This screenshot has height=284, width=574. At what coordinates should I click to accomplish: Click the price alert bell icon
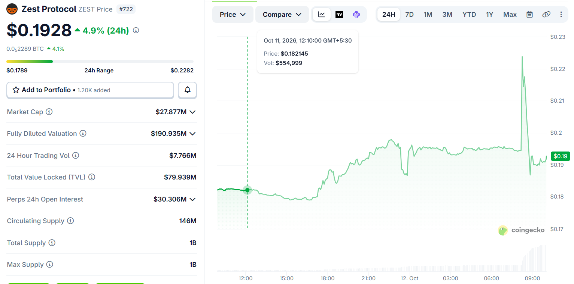[188, 90]
